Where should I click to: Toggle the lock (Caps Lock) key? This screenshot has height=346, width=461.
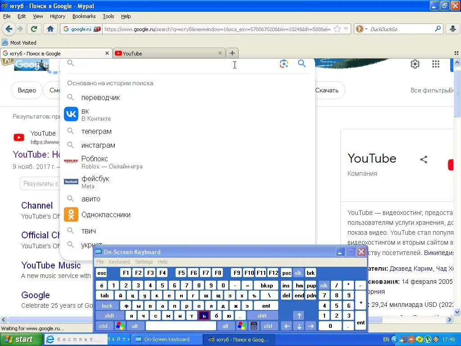[x=107, y=306]
